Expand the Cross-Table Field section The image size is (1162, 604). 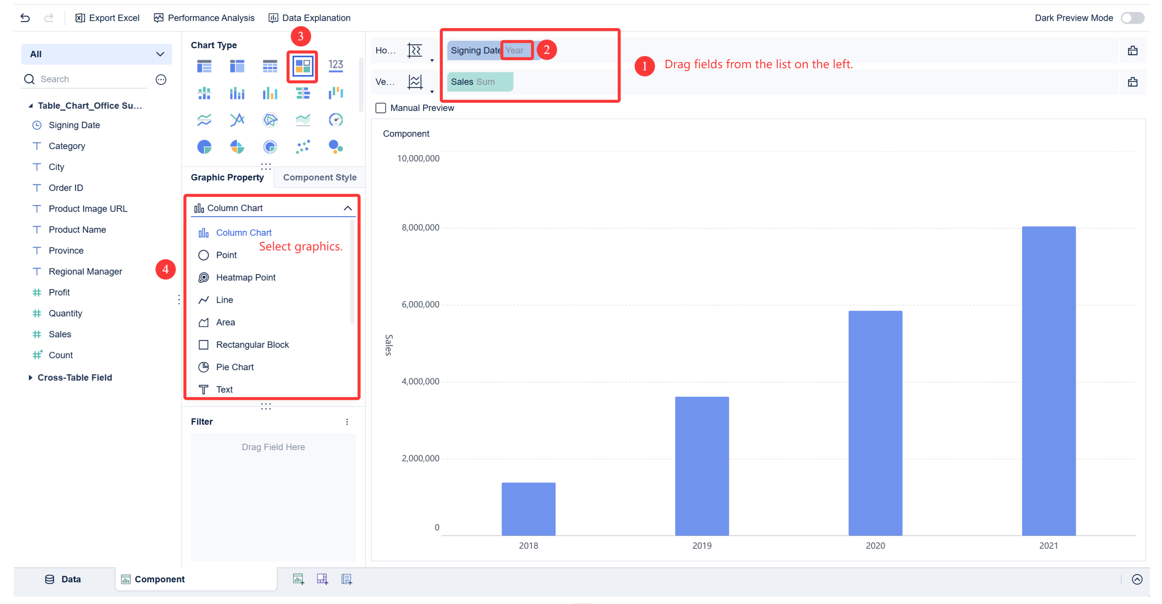pyautogui.click(x=30, y=378)
